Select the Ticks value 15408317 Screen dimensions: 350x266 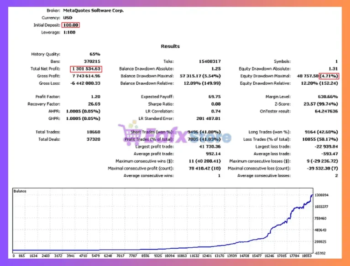coord(209,61)
